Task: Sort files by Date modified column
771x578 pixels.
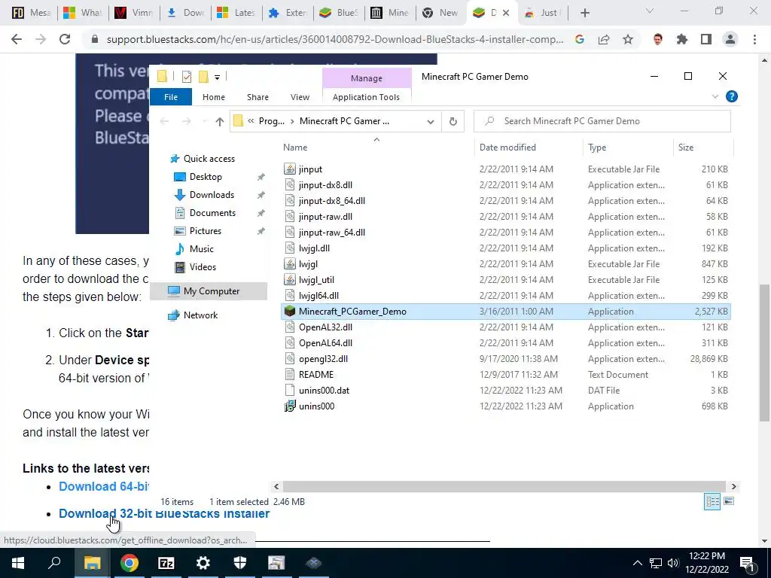Action: 507,148
